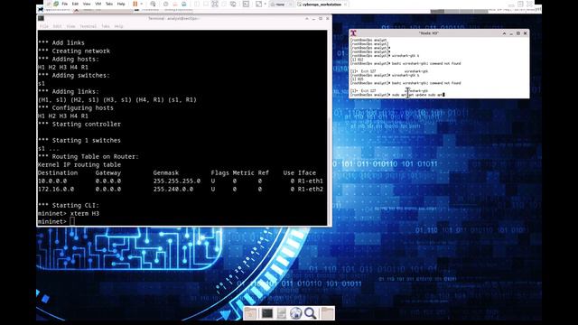Maximize the Node H3 window
Image resolution: width=578 pixels, height=325 pixels.
click(517, 33)
